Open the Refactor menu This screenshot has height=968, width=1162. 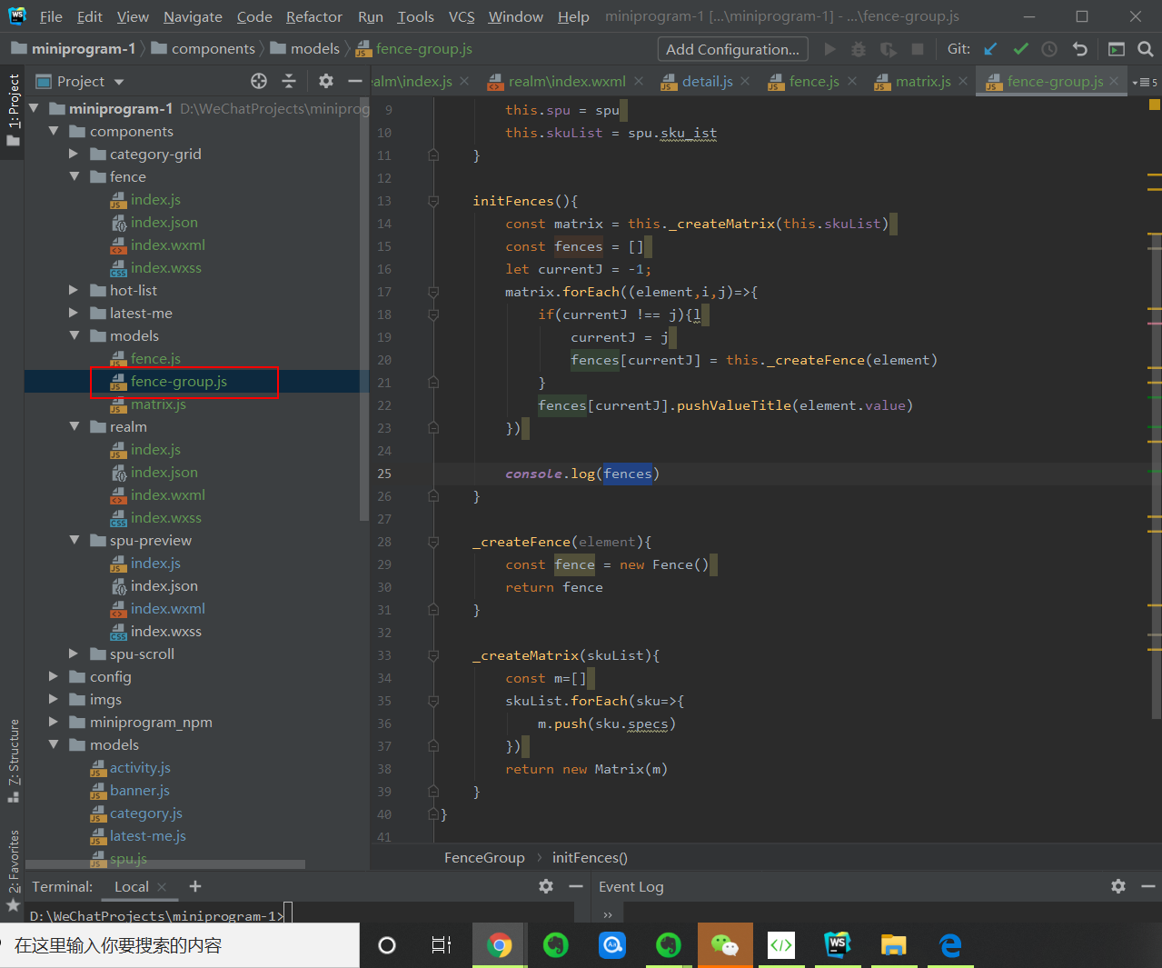[x=313, y=16]
